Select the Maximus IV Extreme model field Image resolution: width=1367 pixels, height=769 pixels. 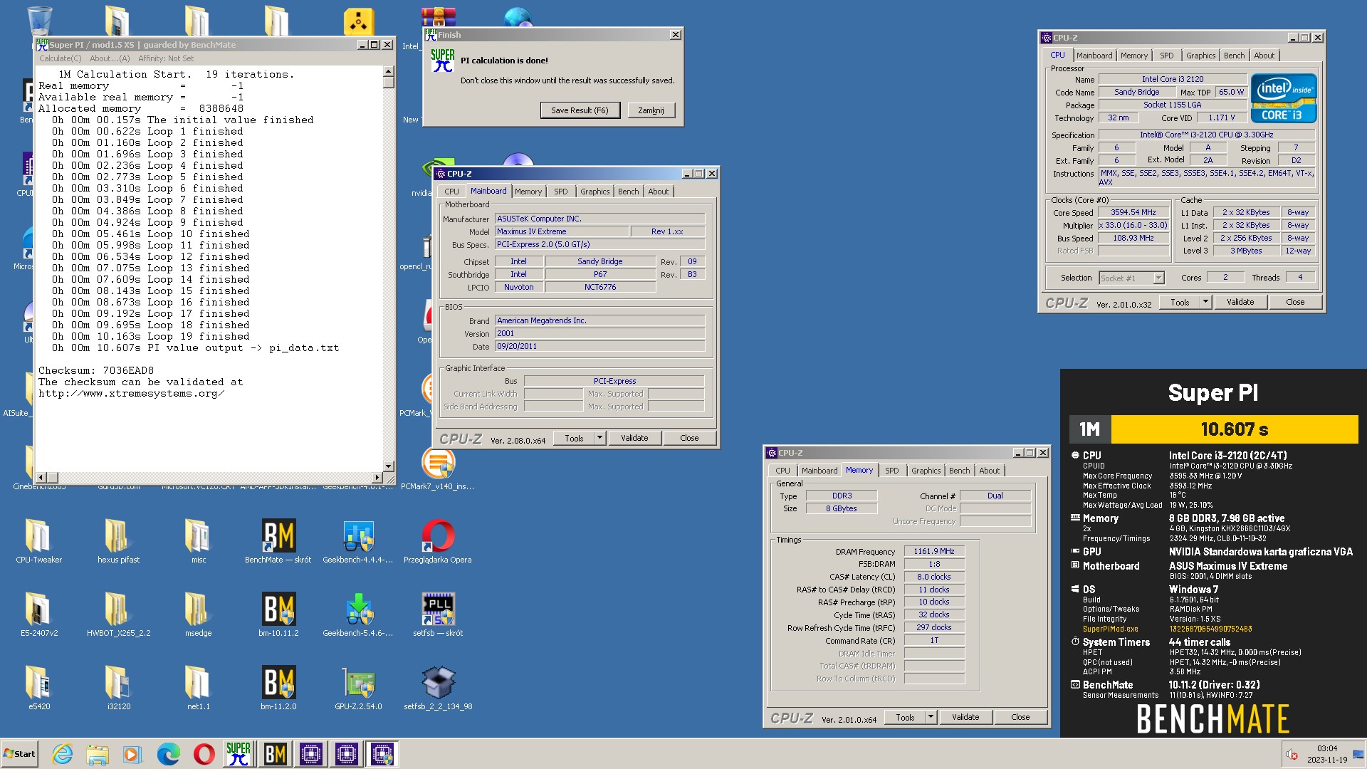(x=562, y=231)
